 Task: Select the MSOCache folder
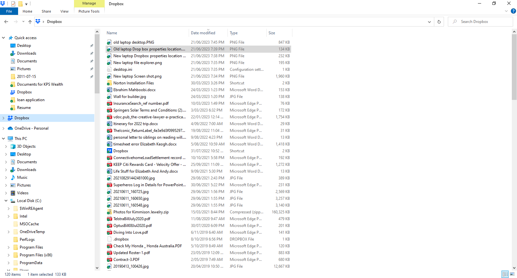[x=29, y=224]
